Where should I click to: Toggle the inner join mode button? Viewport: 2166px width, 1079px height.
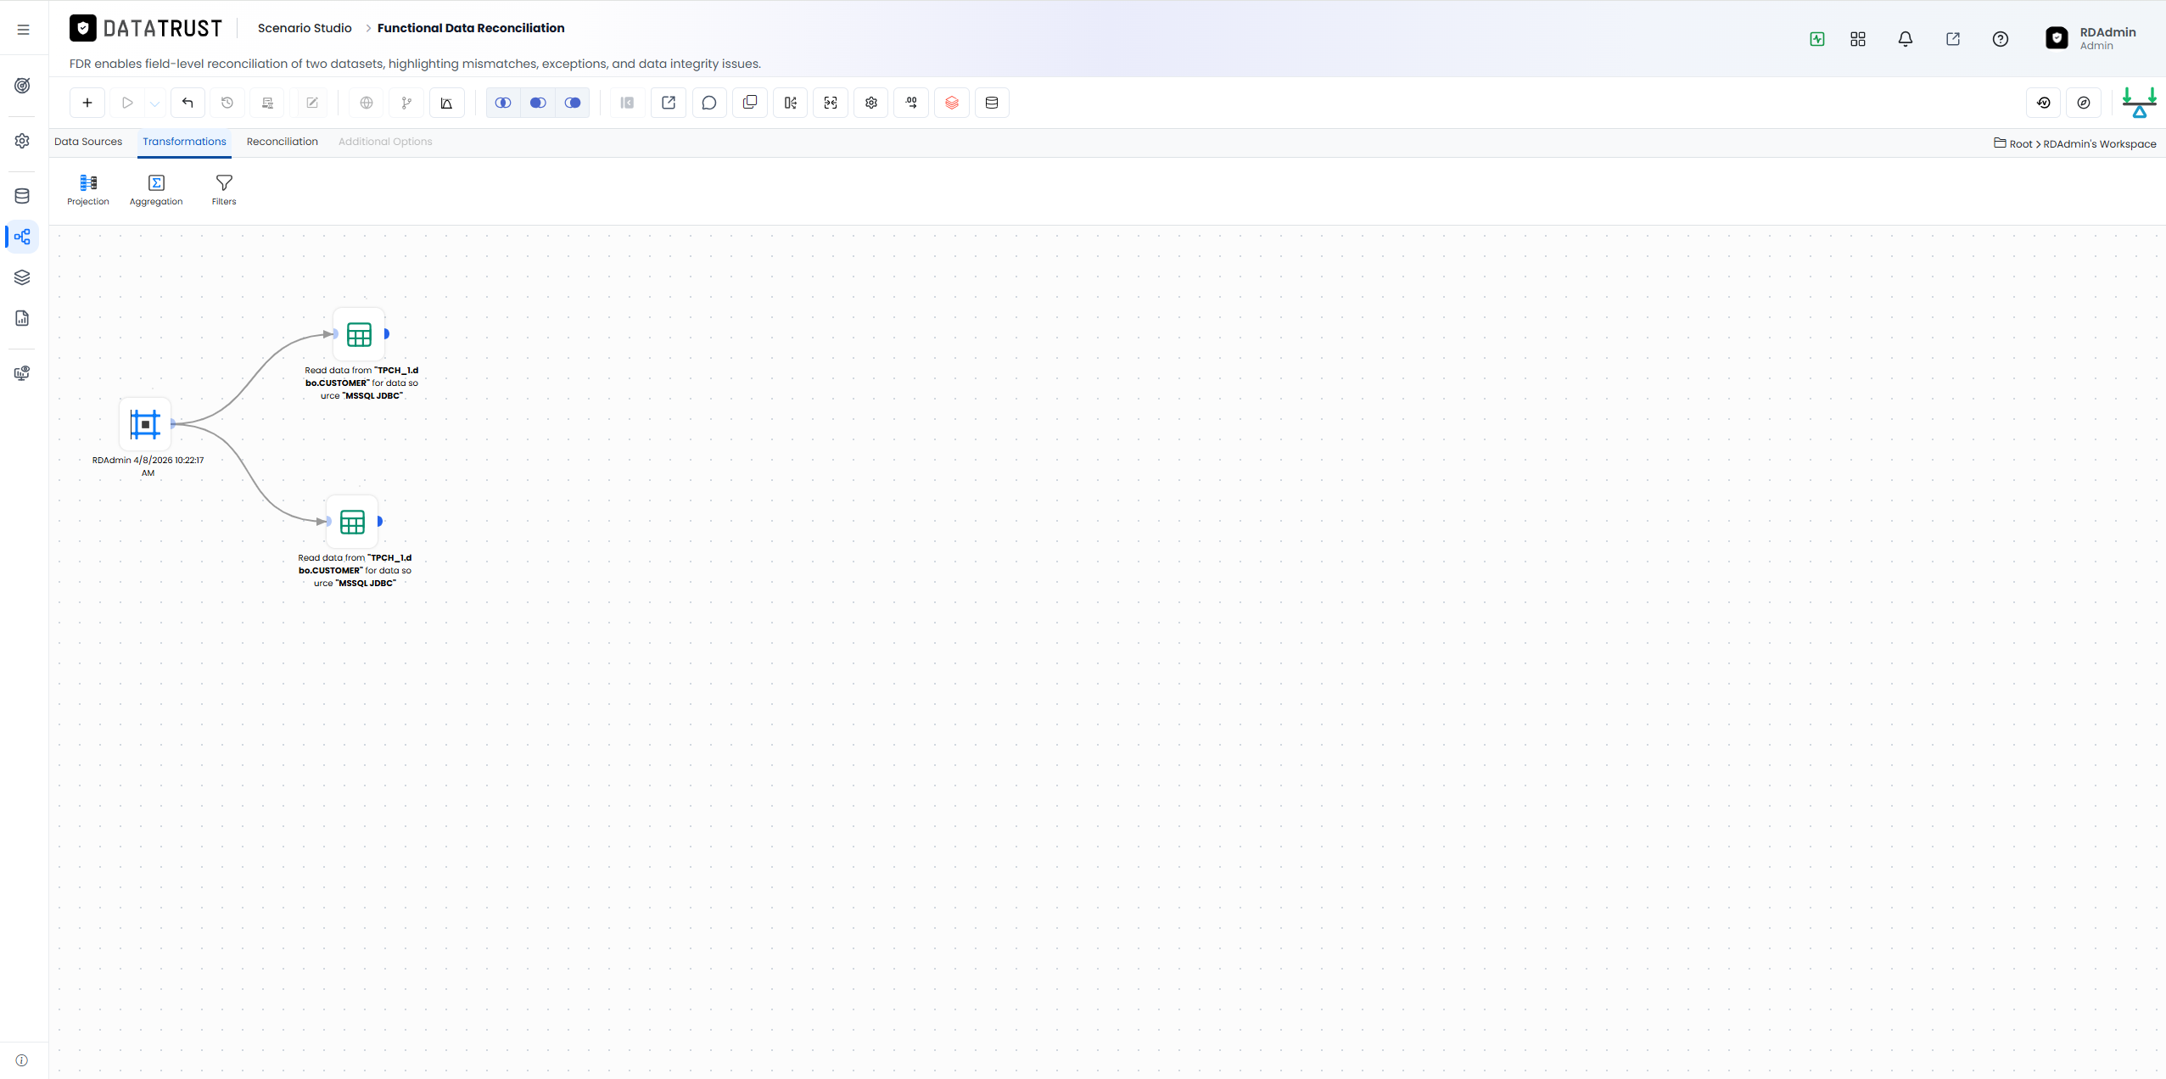[x=503, y=103]
